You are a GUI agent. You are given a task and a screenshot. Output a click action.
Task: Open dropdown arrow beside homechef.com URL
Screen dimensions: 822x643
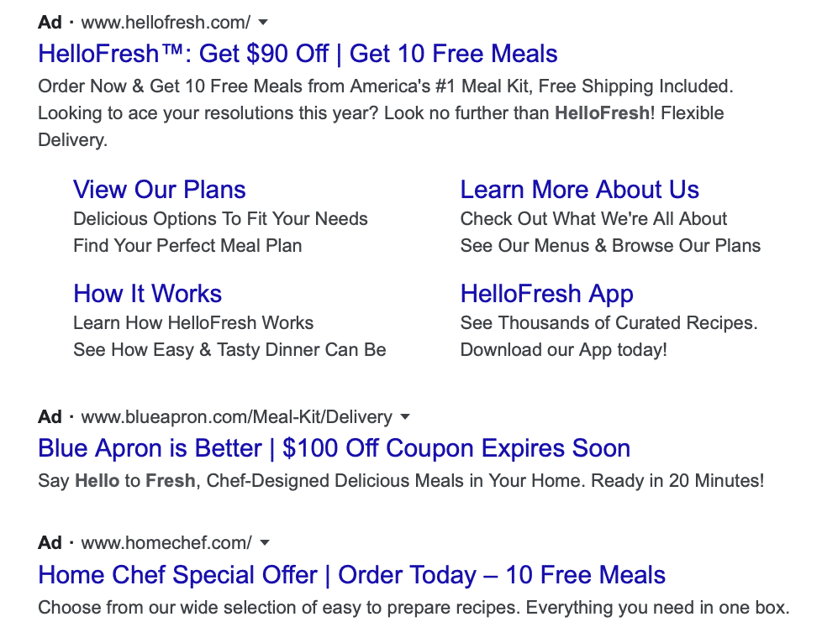point(265,543)
